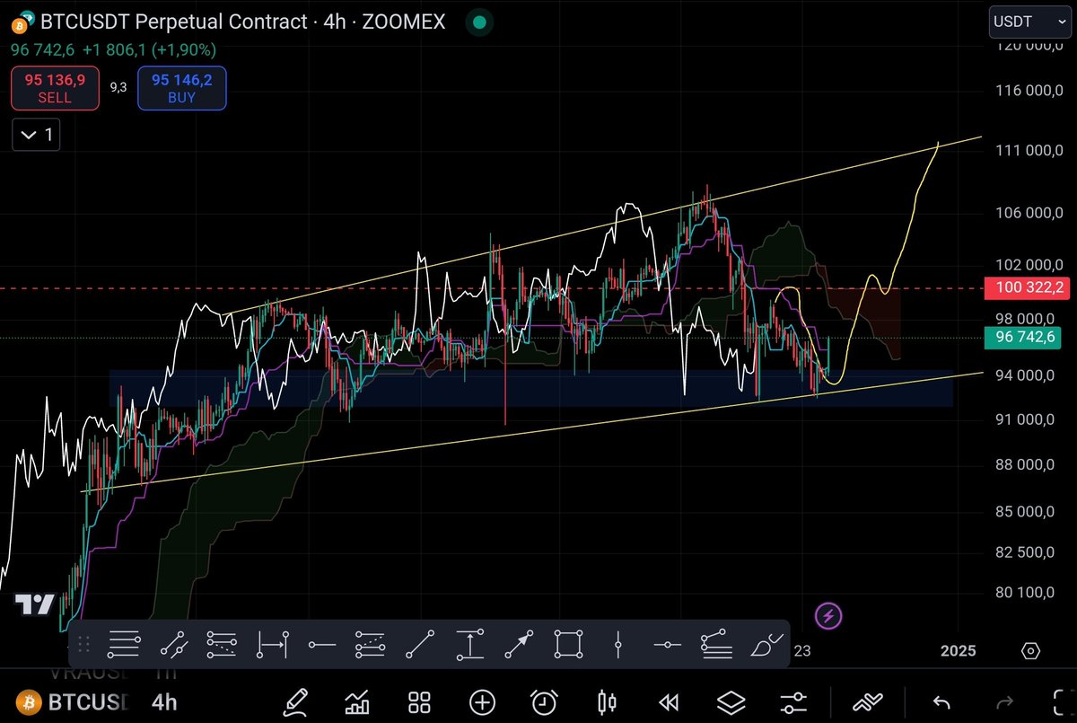Tap the zigzag lines icon before undo

(x=866, y=701)
